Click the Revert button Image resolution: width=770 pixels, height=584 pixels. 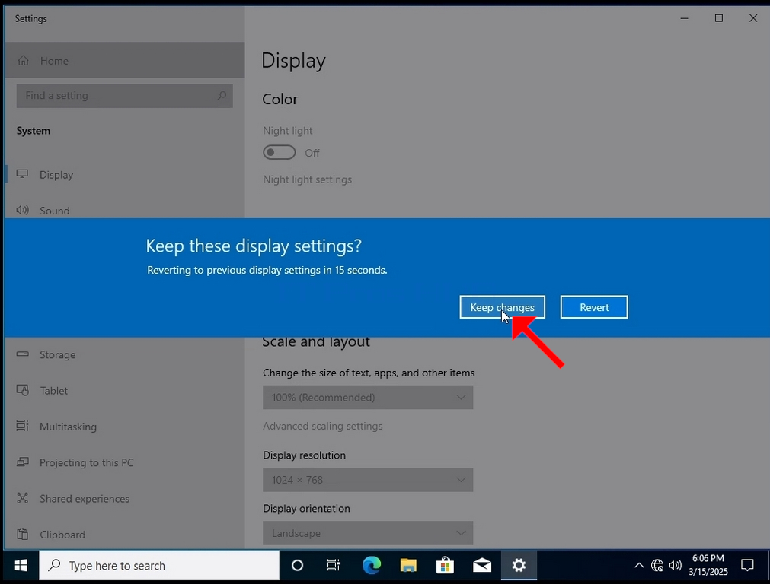pyautogui.click(x=594, y=307)
